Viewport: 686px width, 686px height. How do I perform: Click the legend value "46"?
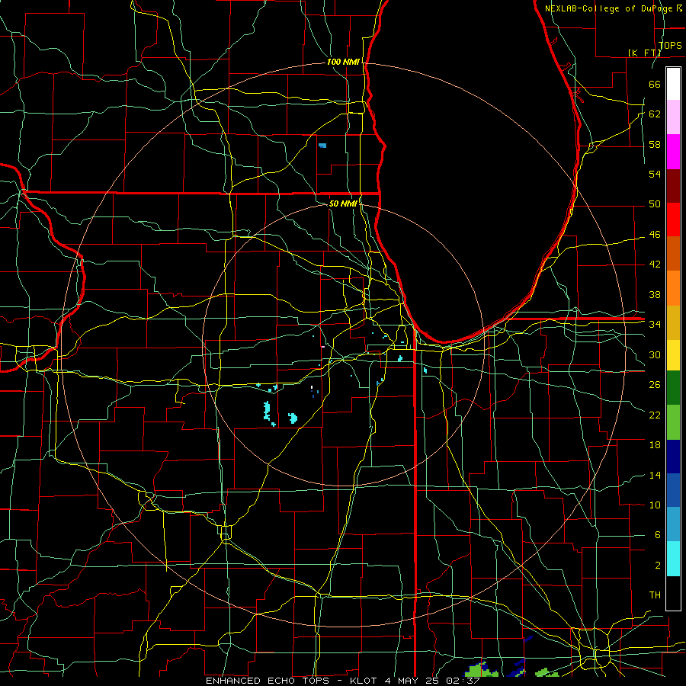[x=655, y=235]
